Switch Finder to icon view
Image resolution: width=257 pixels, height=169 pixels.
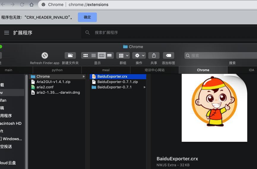tap(85, 56)
